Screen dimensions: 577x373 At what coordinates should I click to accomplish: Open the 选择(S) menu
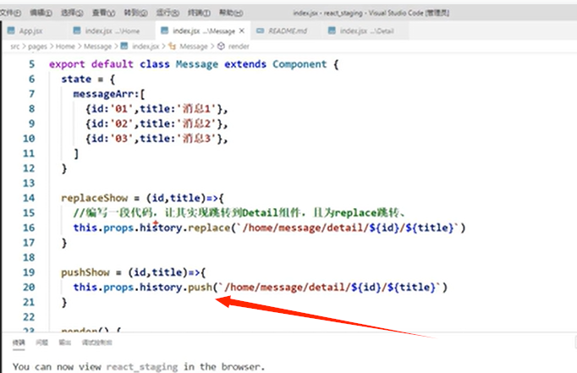pos(72,13)
